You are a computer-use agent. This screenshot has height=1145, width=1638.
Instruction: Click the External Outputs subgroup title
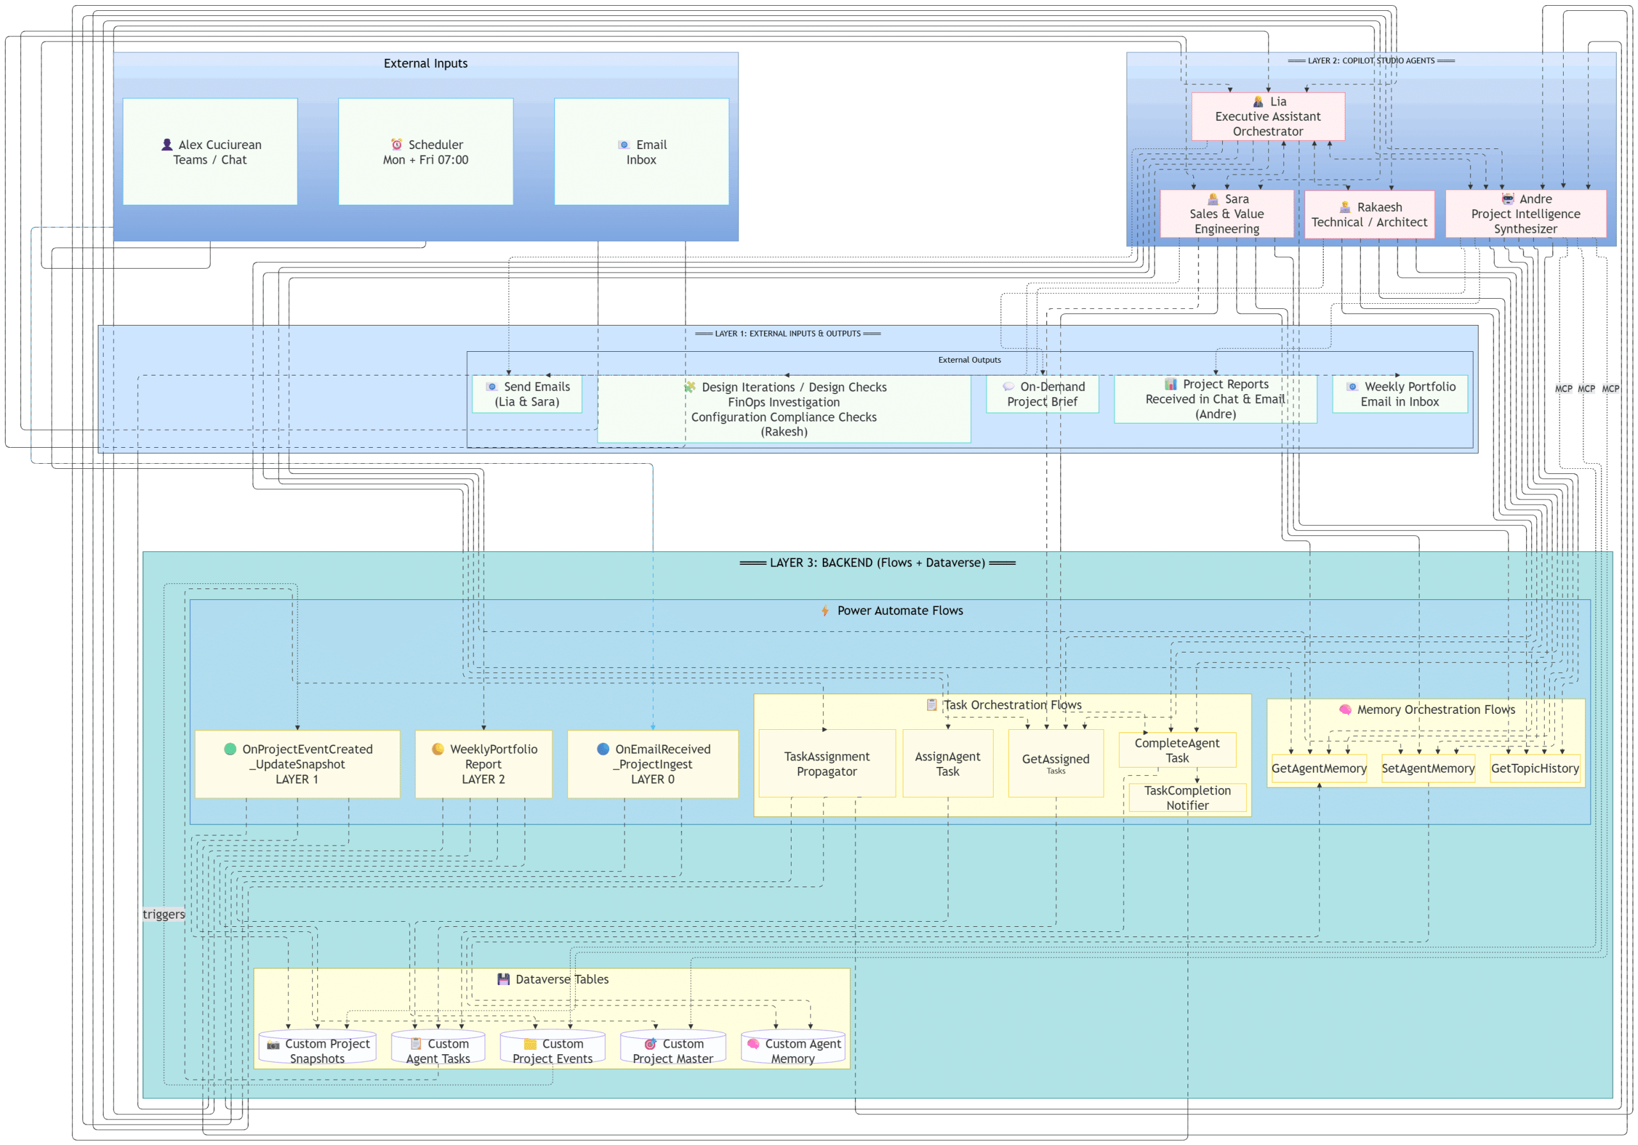pos(969,360)
